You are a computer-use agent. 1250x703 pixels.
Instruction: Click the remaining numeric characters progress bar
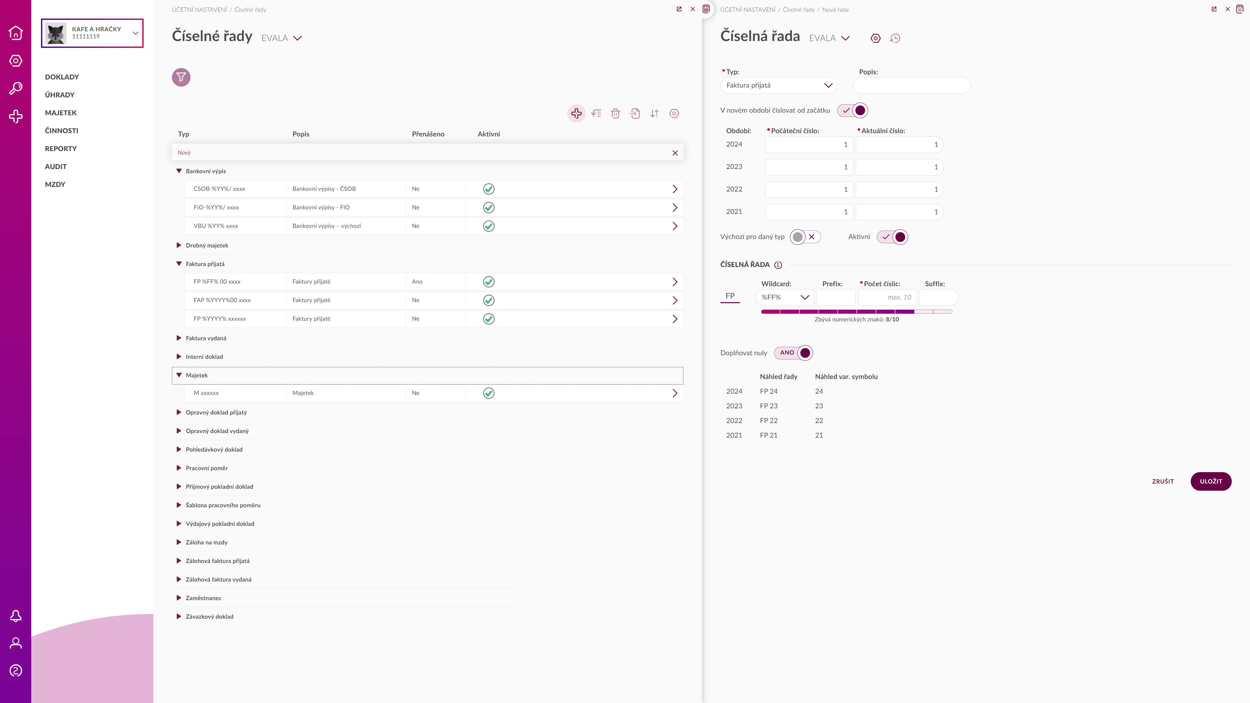tap(856, 312)
